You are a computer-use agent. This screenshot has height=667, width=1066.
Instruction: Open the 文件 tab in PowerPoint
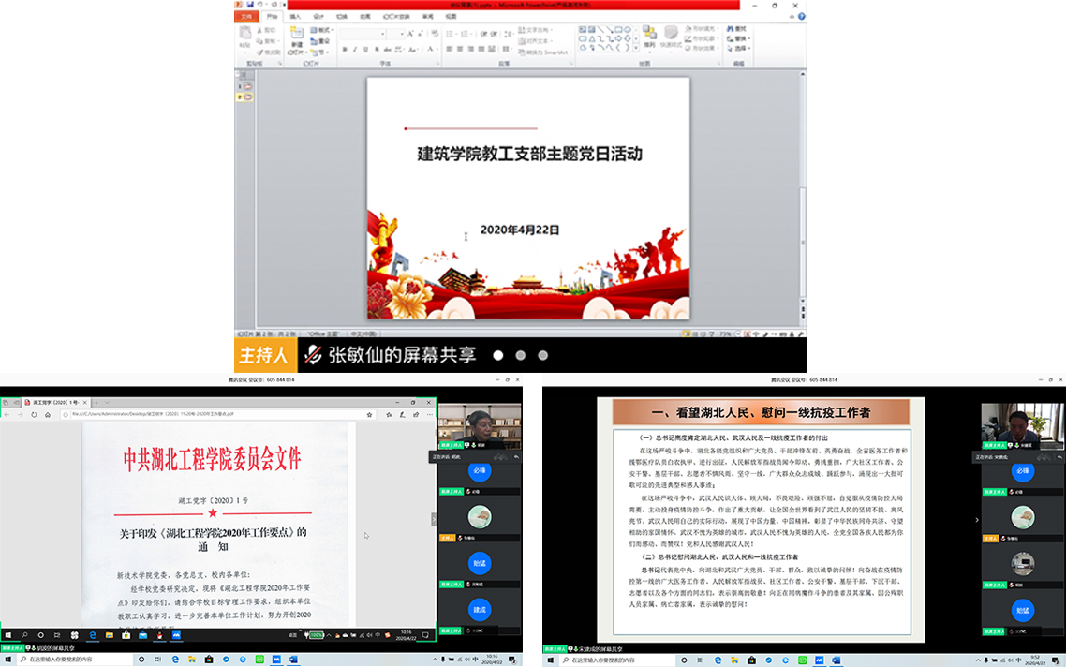pos(247,16)
